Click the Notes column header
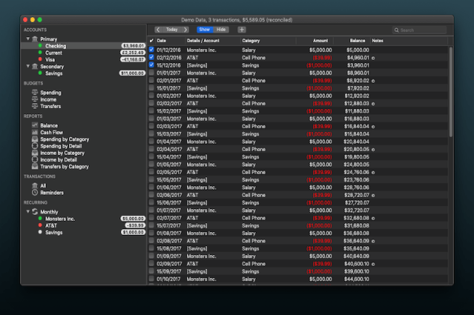Viewport: 474px width, 315px height. point(409,41)
